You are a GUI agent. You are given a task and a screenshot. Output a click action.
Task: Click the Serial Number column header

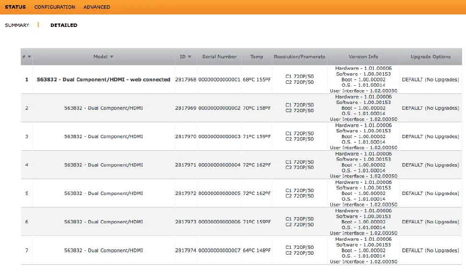pyautogui.click(x=219, y=56)
